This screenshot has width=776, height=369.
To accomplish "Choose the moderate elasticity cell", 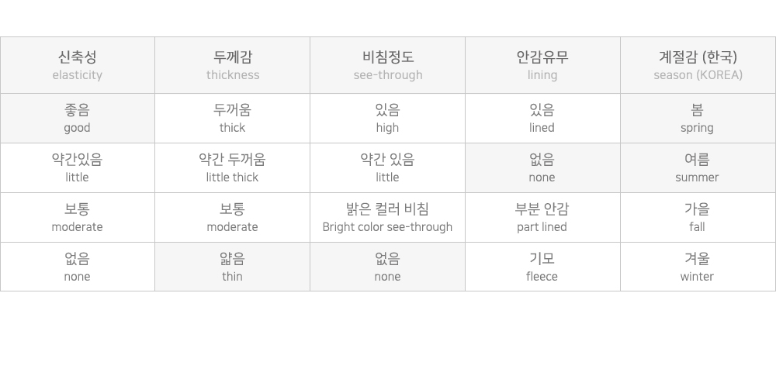I will click(x=77, y=217).
